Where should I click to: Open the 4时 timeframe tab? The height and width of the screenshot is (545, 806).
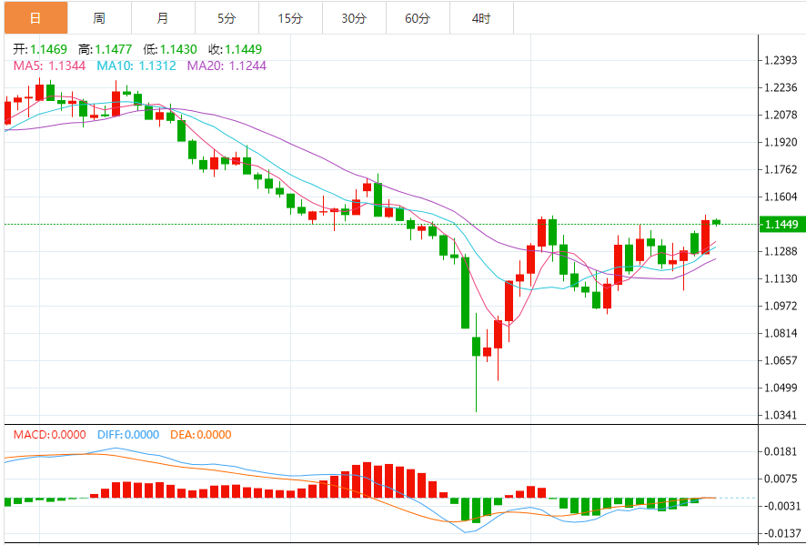[x=481, y=18]
